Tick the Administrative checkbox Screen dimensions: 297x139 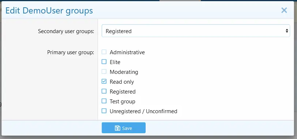coord(104,52)
